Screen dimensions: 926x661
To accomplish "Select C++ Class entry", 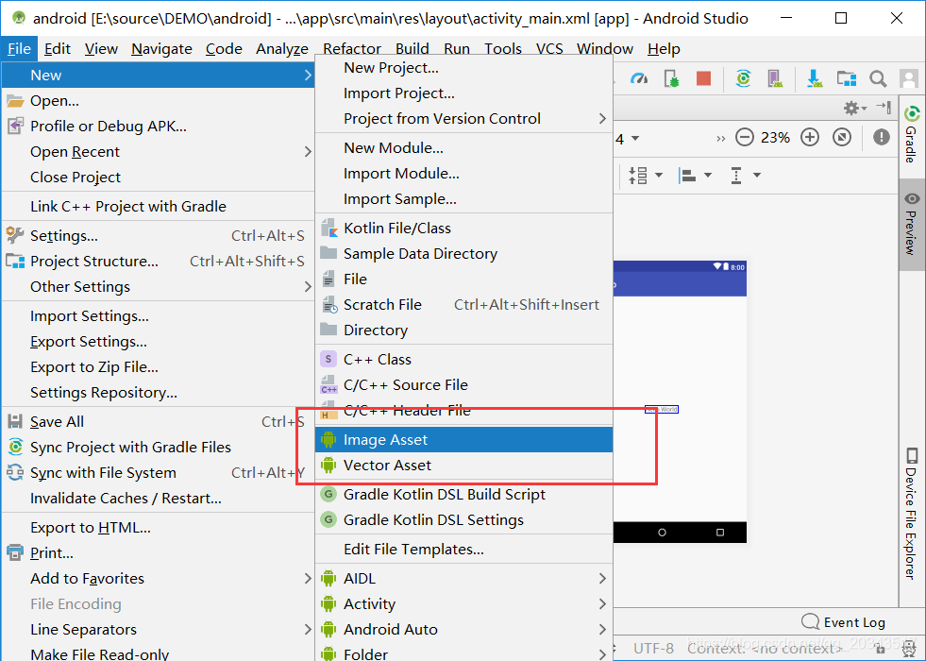I will point(463,359).
